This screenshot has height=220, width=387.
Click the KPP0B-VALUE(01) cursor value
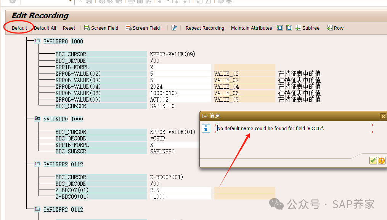tap(172, 132)
